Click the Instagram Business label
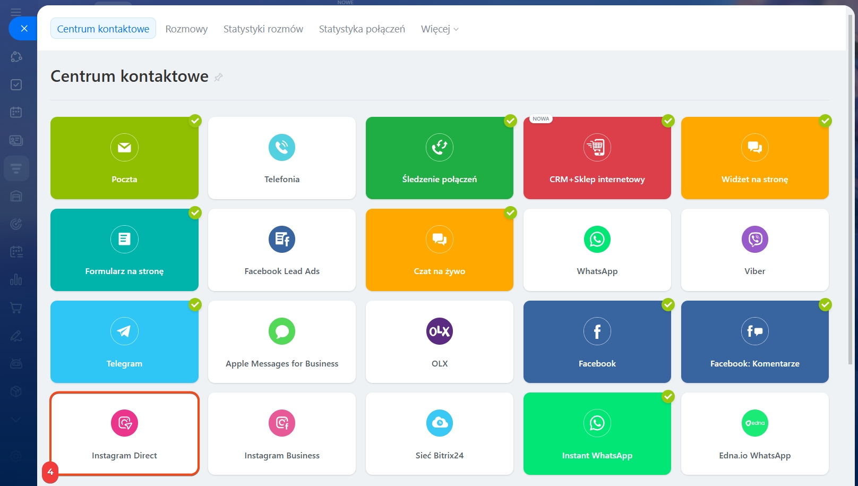The image size is (858, 486). tap(282, 456)
